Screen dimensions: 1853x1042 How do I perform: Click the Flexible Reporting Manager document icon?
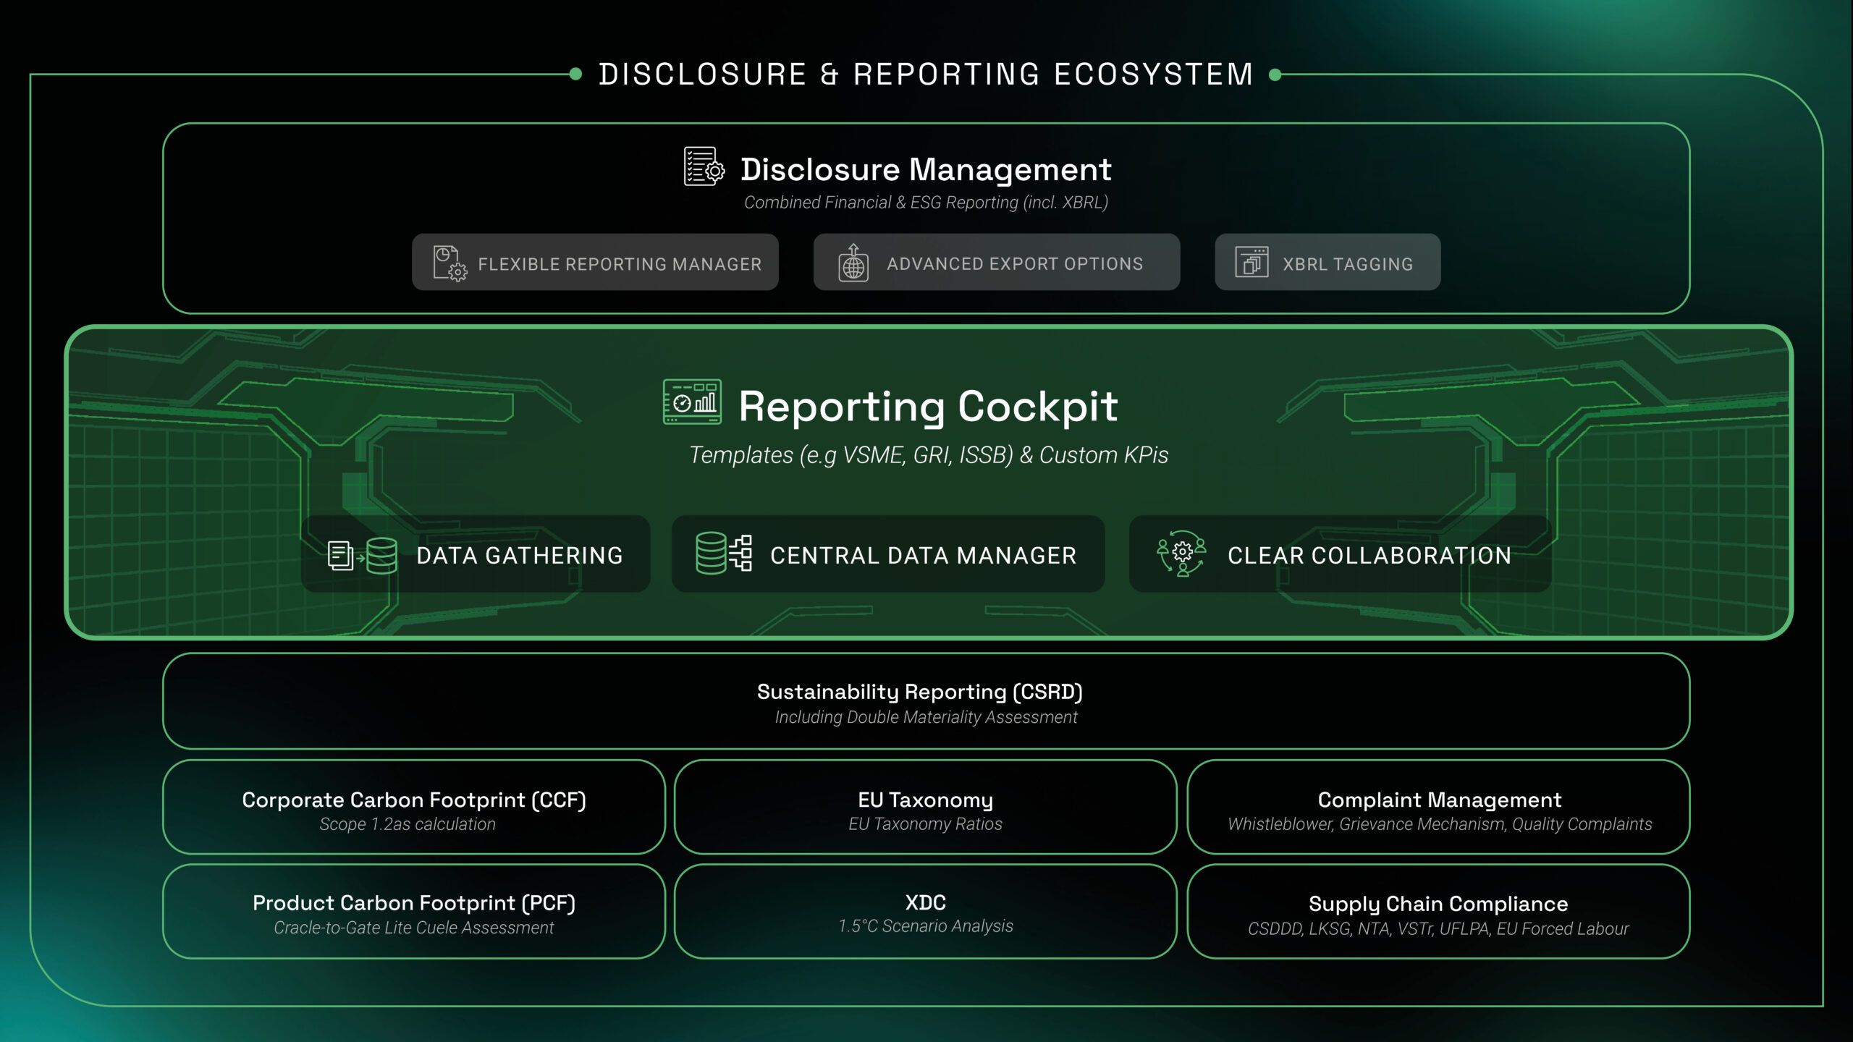pos(449,263)
